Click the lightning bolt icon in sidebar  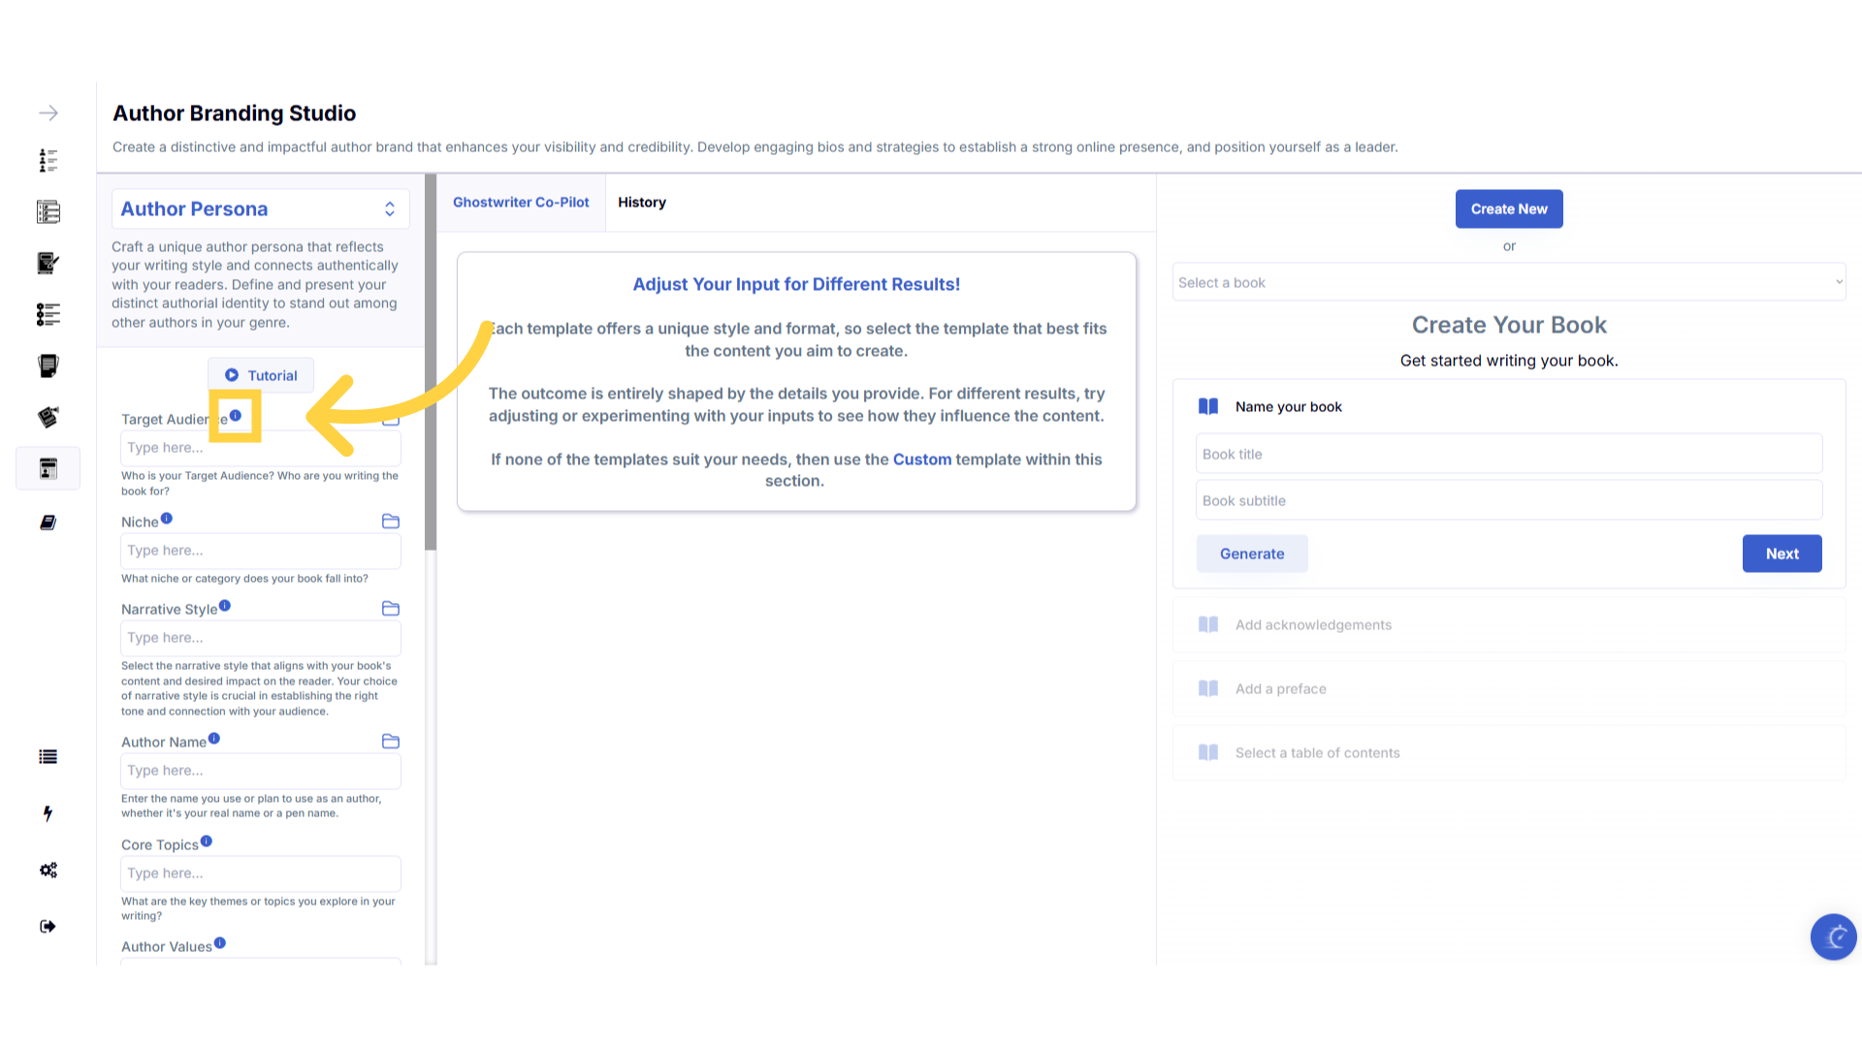tap(48, 813)
